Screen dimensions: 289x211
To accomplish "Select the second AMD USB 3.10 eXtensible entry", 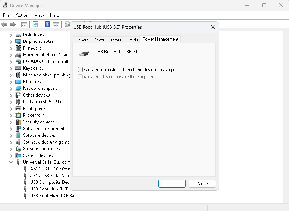I will [50, 176].
